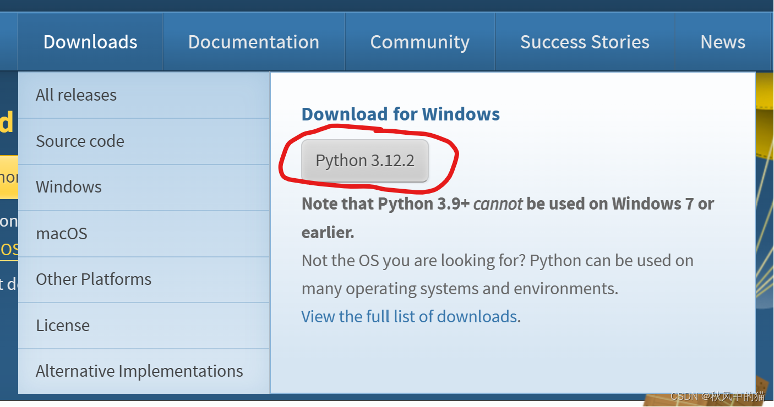The height and width of the screenshot is (407, 774).
Task: Select All releases in Downloads submenu
Action: point(144,95)
